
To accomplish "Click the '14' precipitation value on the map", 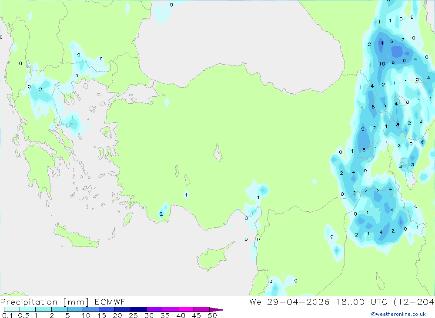I will (x=381, y=43).
